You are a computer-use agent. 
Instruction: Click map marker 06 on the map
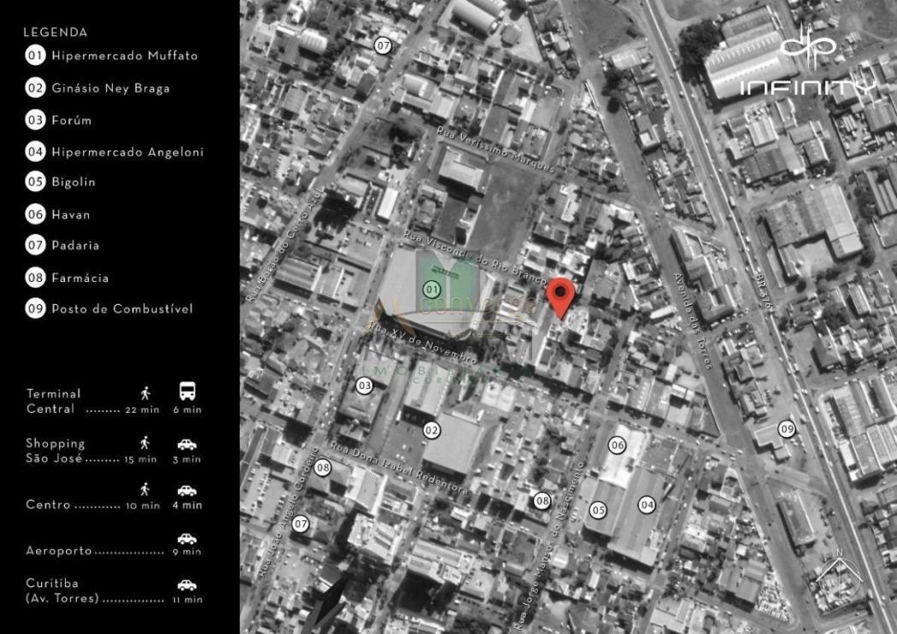pyautogui.click(x=617, y=444)
